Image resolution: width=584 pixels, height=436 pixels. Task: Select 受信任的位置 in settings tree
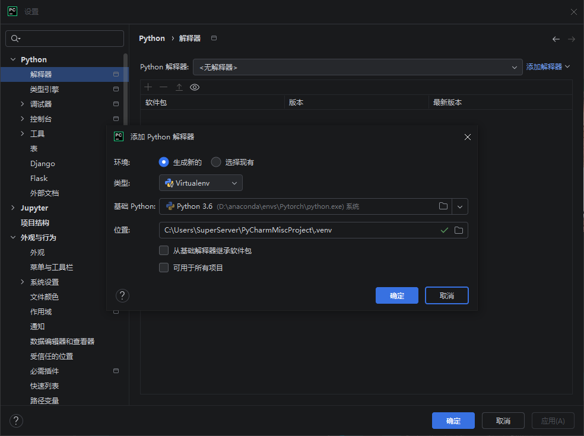(52, 357)
